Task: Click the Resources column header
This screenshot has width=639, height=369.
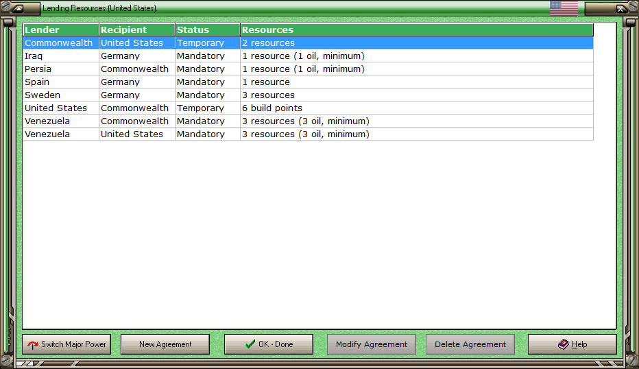Action: 416,29
